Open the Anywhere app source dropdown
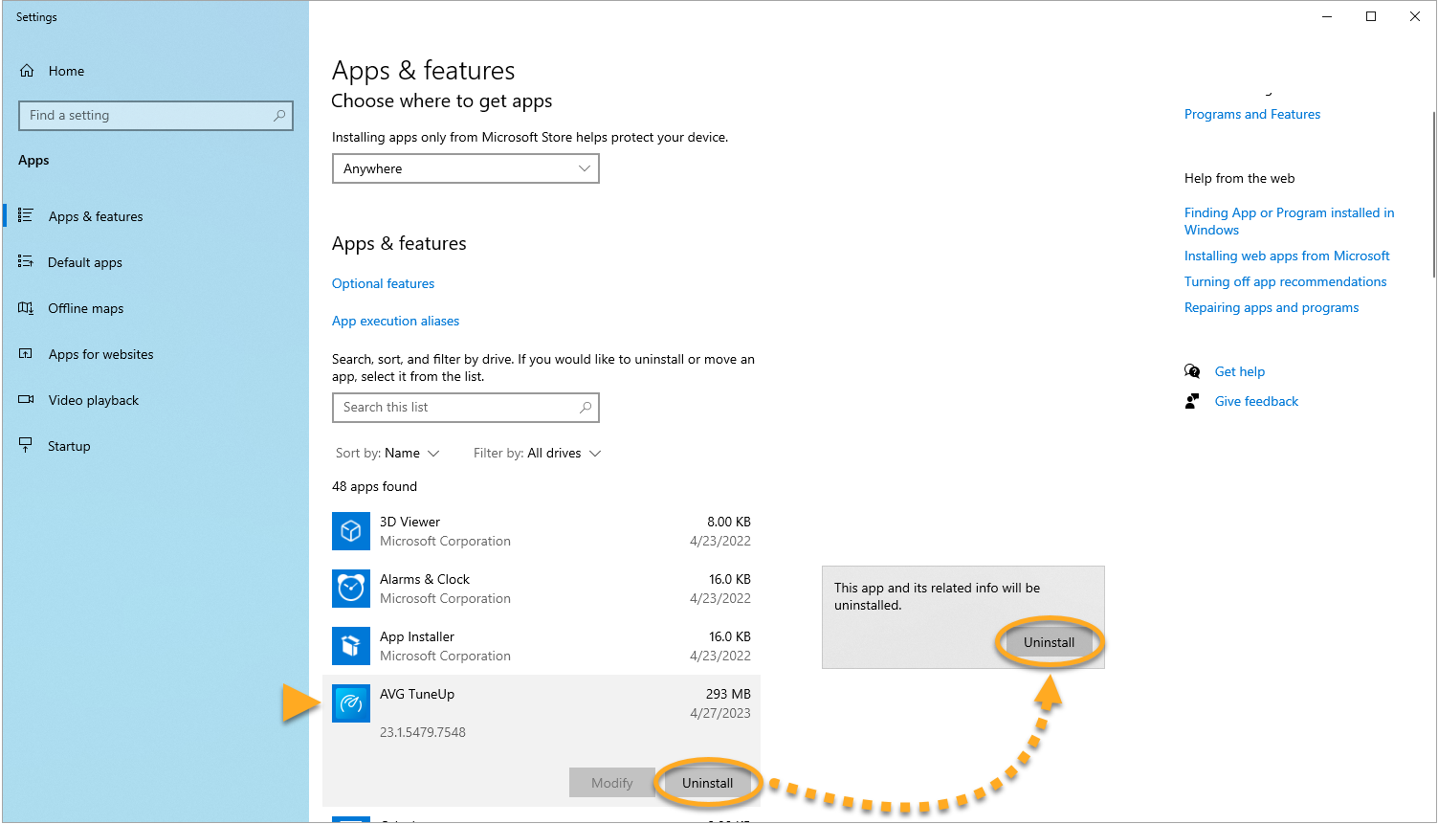Viewport: 1438px width, 824px height. (465, 169)
